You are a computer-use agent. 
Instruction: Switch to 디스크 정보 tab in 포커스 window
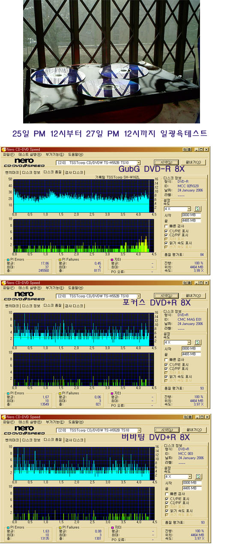pos(31,306)
